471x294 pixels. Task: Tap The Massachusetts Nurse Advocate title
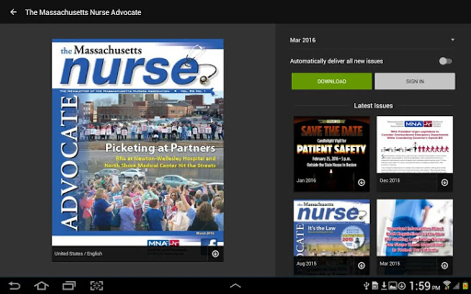tap(83, 12)
